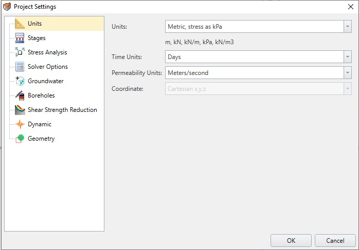Click the Metric, stress as kPa field
This screenshot has height=250, width=359.
point(253,27)
